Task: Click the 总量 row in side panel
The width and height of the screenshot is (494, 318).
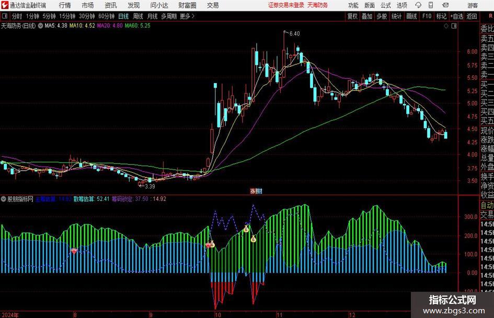Action: click(487, 158)
